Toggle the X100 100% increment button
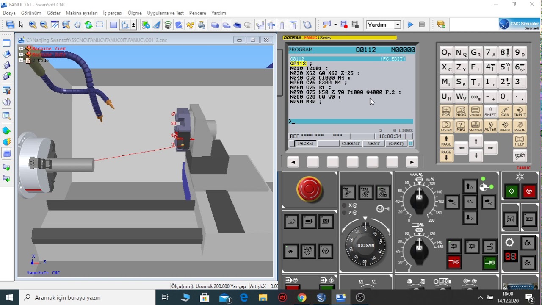Screen dimensions: 542x305 [x=383, y=192]
